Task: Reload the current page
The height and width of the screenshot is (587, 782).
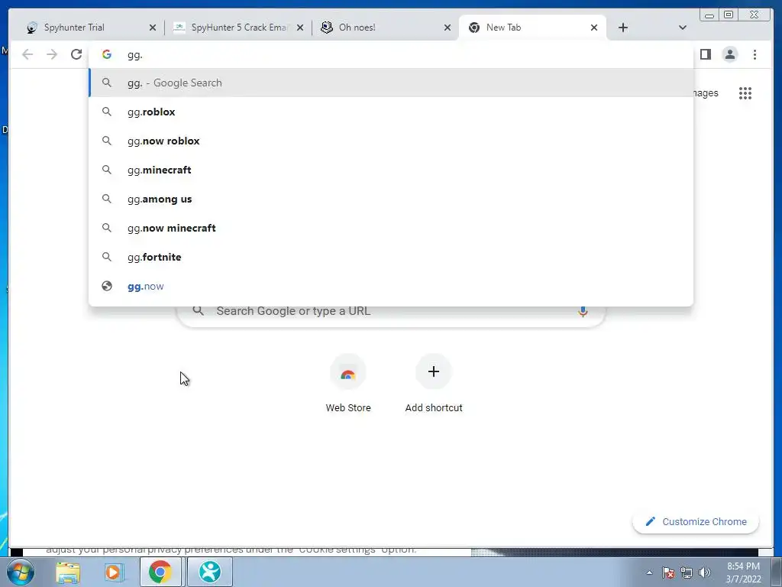Action: (x=76, y=54)
